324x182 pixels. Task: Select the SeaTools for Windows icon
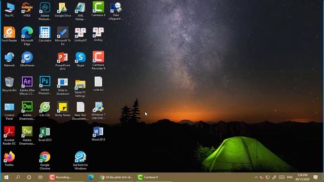(80, 161)
